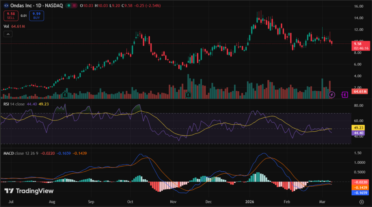Select the MACD close 12 26 9 label

coord(20,153)
